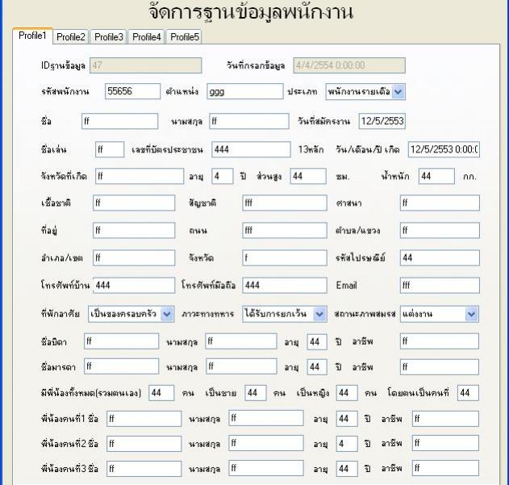This screenshot has width=509, height=485.
Task: Click the ชื่อ first name field
Action: 119,121
